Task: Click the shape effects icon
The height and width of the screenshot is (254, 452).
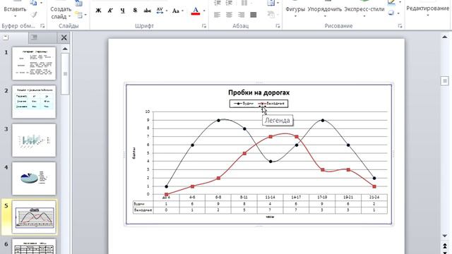Action: click(x=391, y=13)
